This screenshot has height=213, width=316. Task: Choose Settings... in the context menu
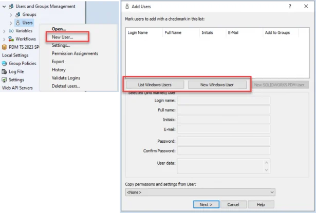(61, 45)
